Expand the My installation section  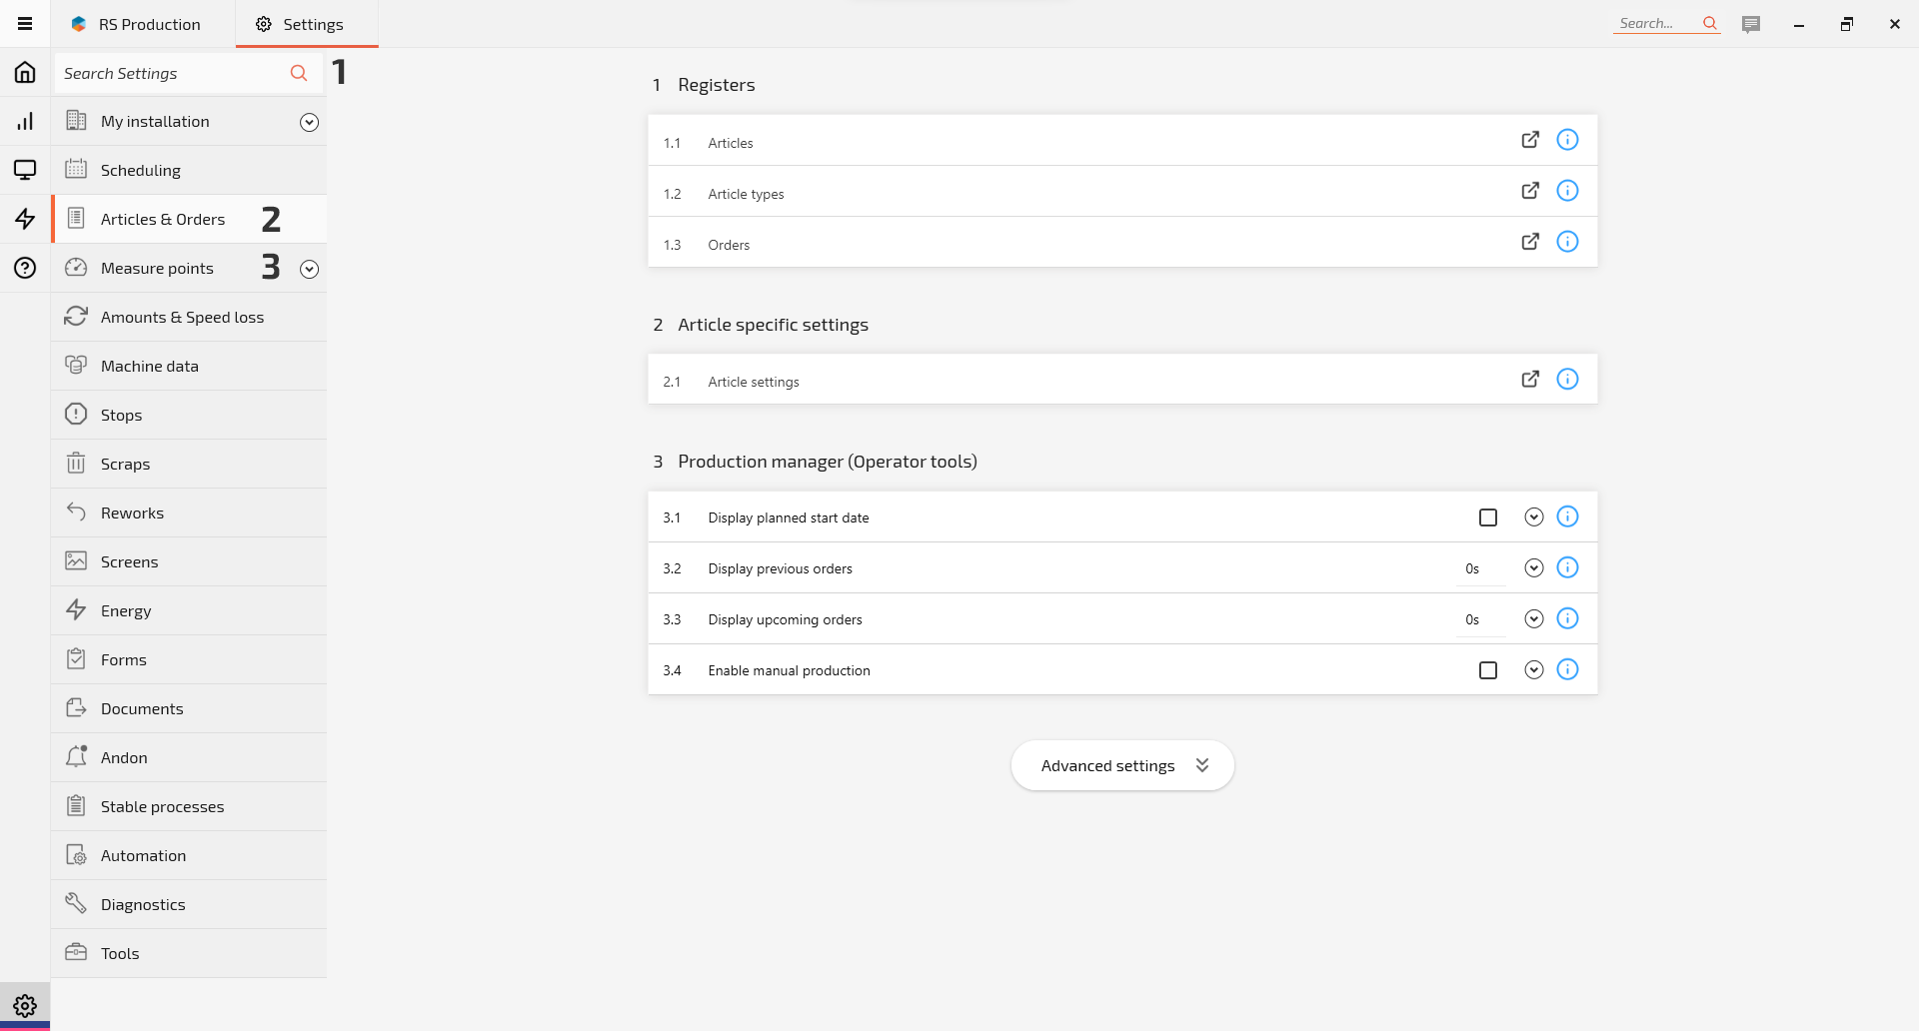click(309, 122)
